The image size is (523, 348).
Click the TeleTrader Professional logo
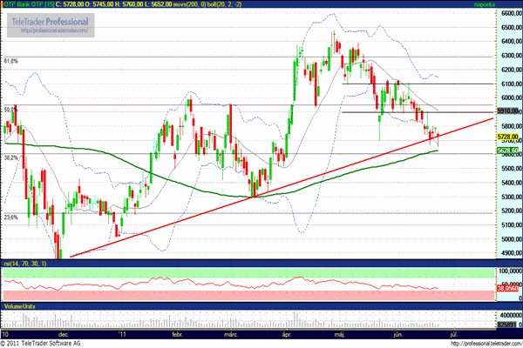pyautogui.click(x=51, y=21)
